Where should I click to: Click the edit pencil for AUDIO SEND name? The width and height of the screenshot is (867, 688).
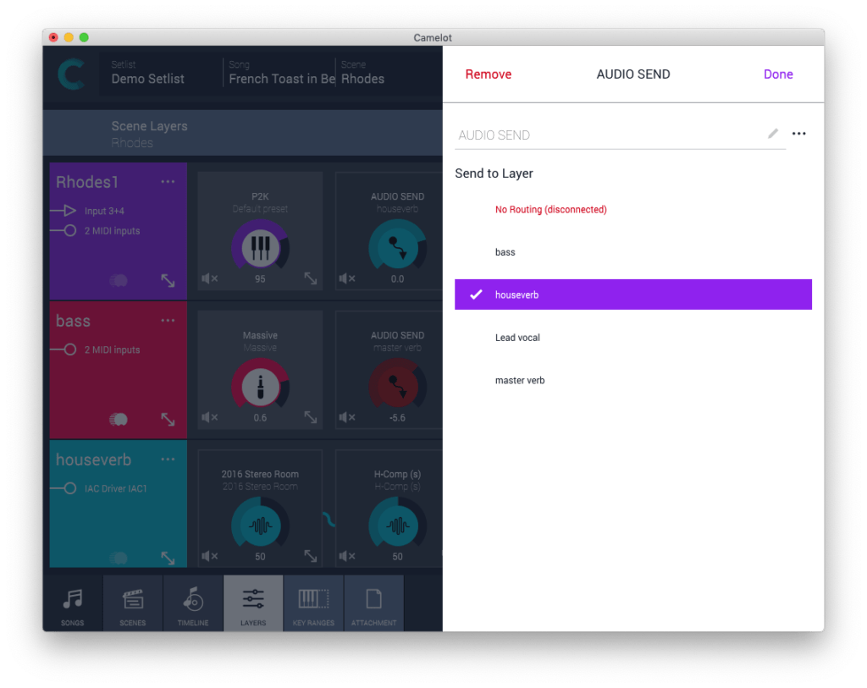772,133
